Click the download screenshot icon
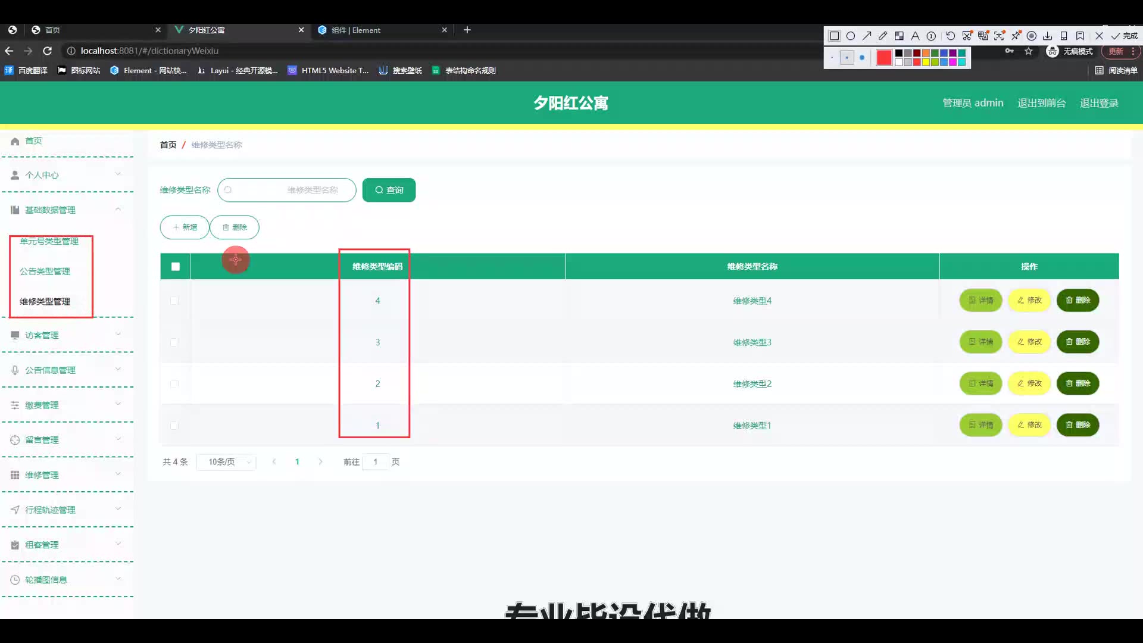This screenshot has width=1143, height=643. (1047, 36)
